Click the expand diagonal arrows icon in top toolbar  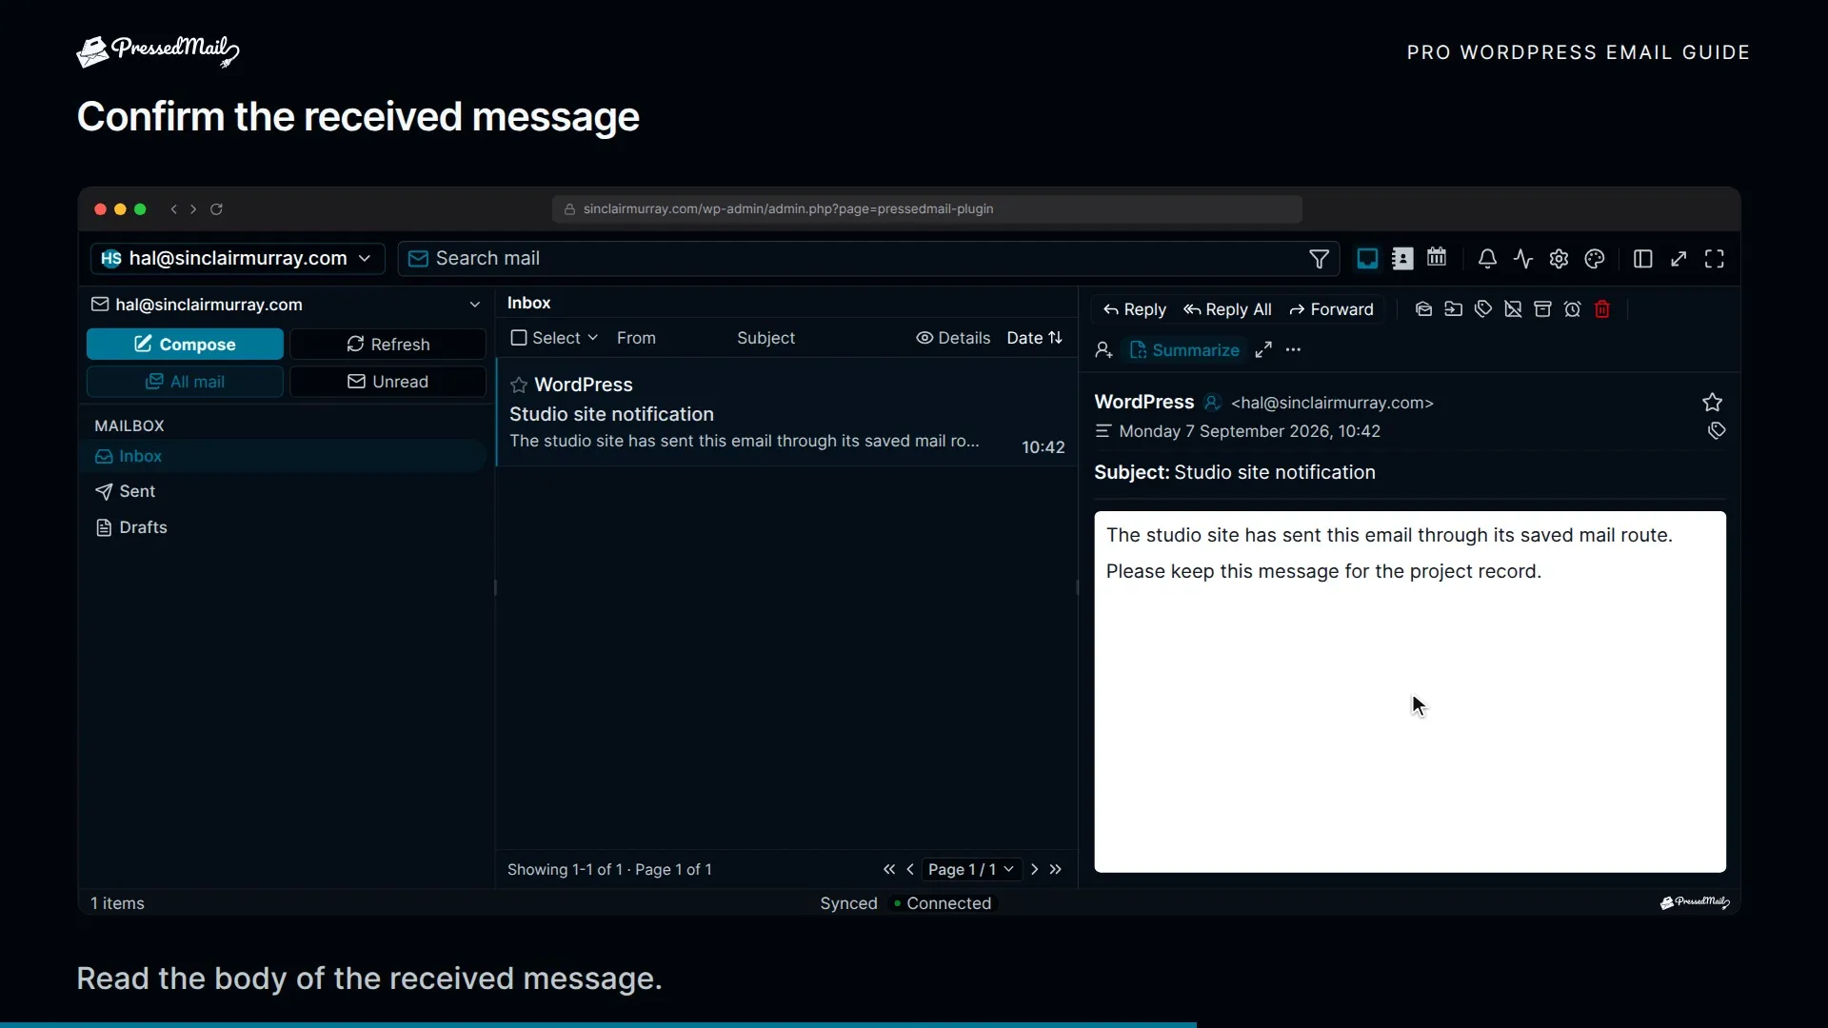[1679, 259]
